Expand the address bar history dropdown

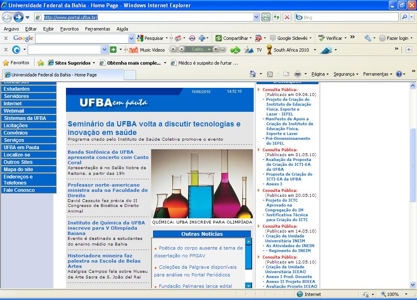click(x=256, y=17)
